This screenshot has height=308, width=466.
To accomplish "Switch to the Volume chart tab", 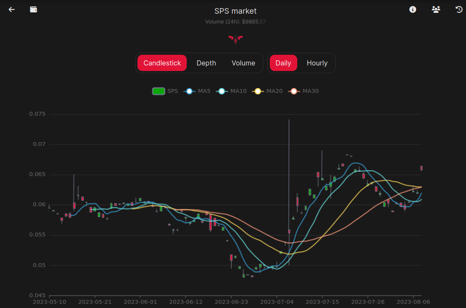I will tap(243, 63).
